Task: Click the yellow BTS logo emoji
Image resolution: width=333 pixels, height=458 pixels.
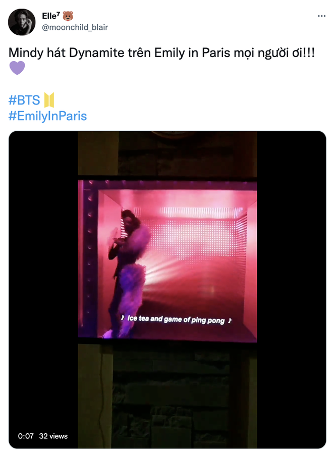Action: tap(49, 100)
